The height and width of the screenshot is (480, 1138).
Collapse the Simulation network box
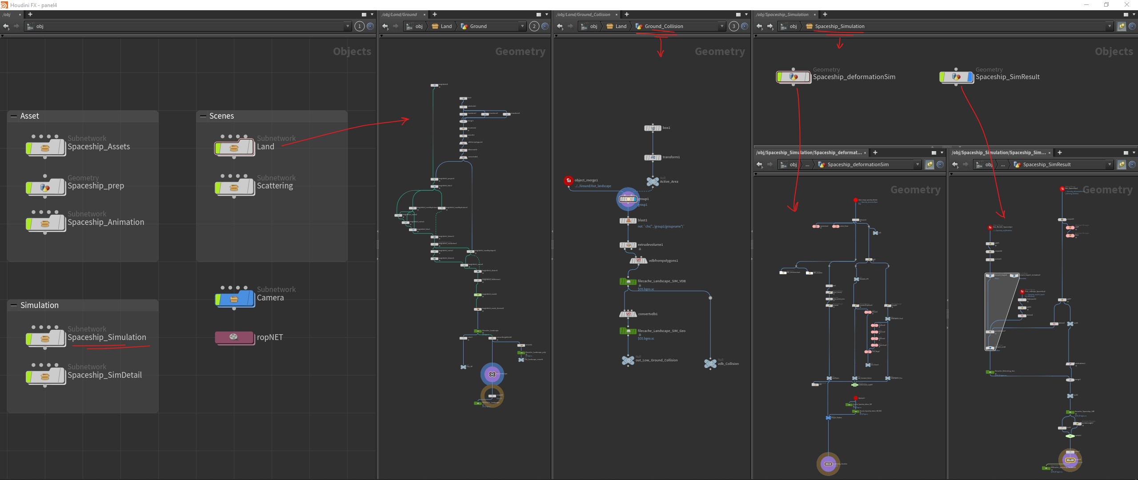coord(14,305)
